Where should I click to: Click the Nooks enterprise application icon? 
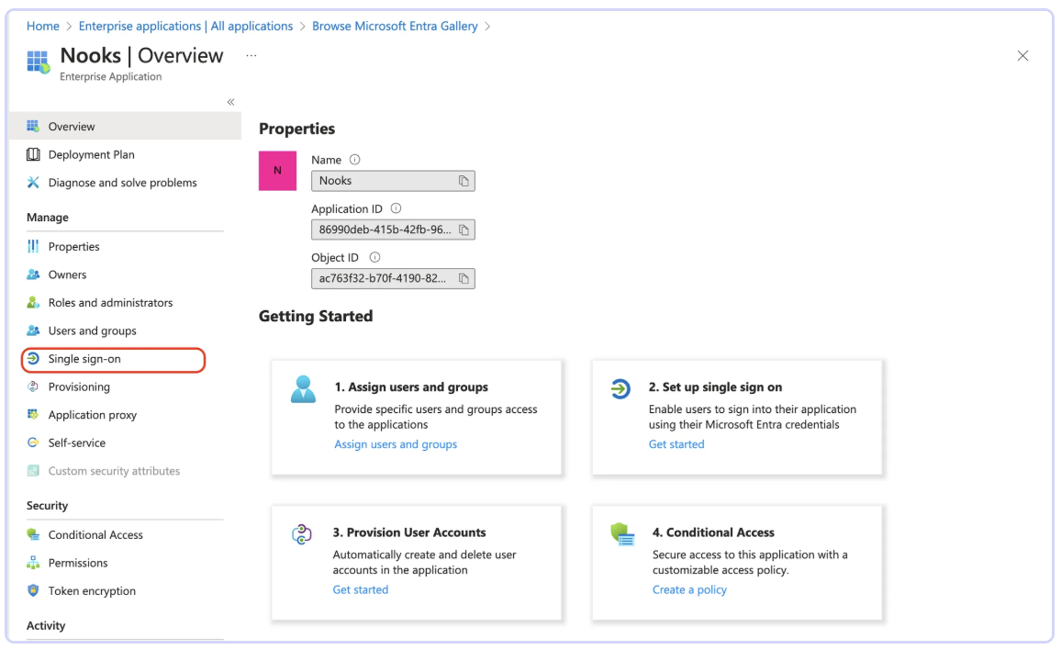coord(38,62)
